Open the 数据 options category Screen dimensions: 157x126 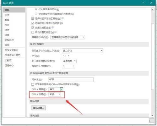click(x=7, y=20)
